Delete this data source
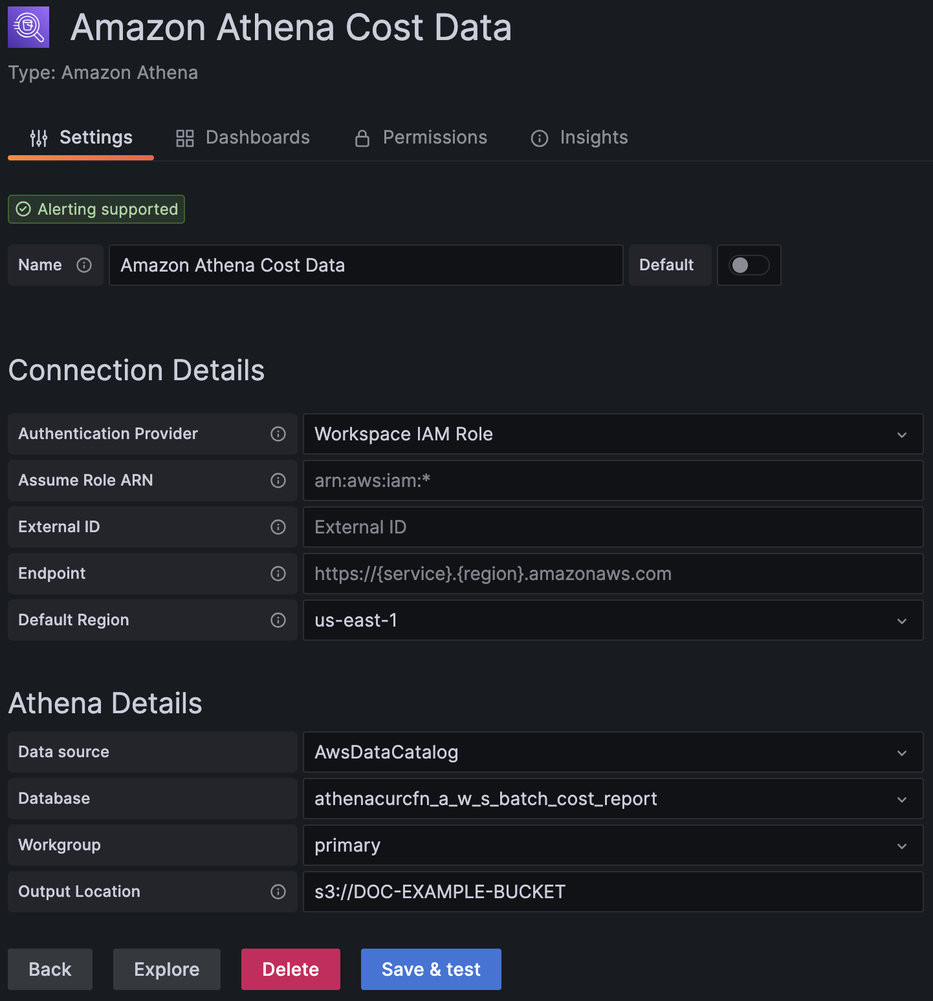The height and width of the screenshot is (1001, 933). pos(291,969)
